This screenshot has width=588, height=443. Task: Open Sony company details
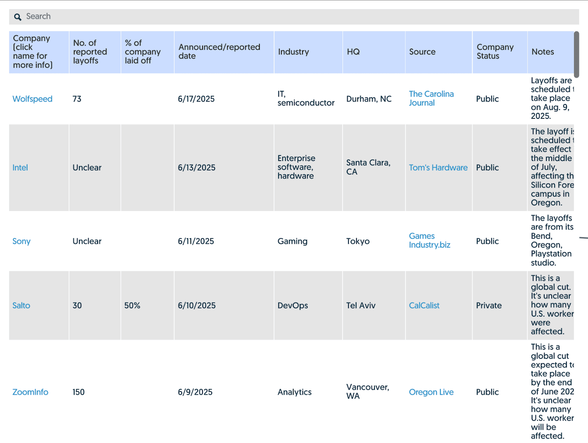(x=21, y=241)
